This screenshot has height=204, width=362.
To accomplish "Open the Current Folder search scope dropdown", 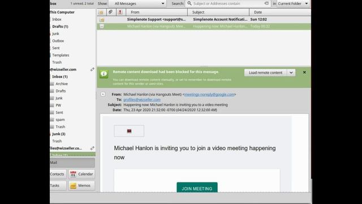I will tap(293, 3).
